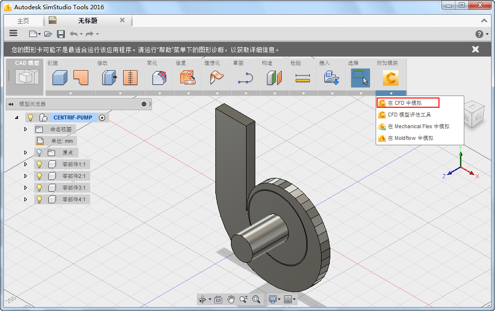Select 在 CFD 中模拟 menu entry
The width and height of the screenshot is (495, 311).
point(408,103)
